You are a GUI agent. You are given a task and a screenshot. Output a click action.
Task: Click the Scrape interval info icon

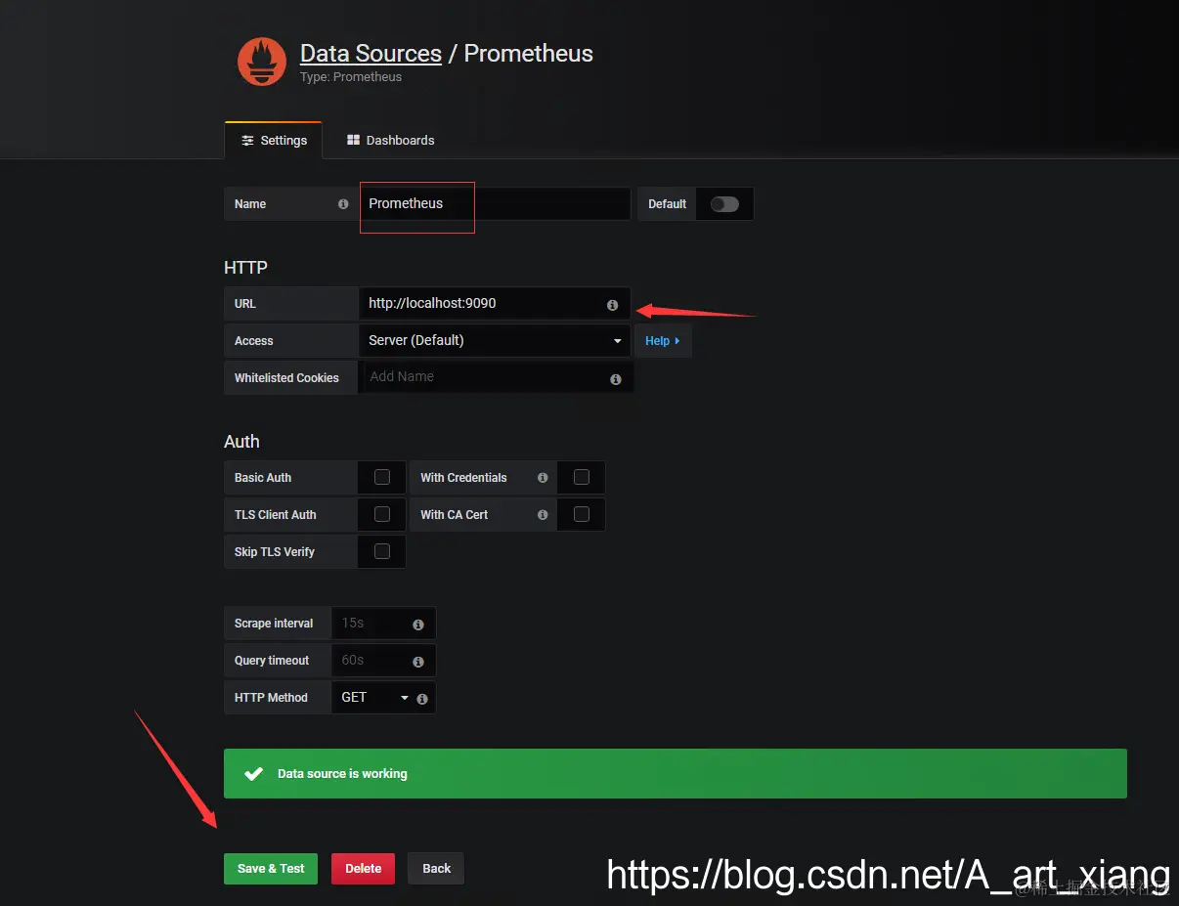418,625
